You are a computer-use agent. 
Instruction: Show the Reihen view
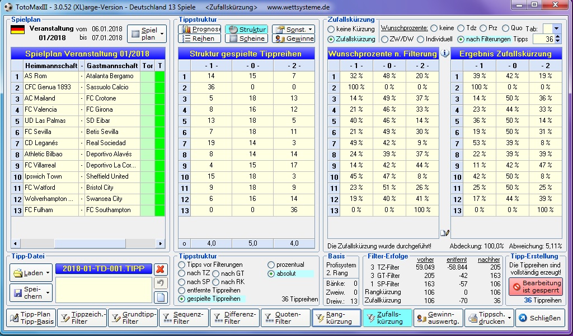pos(200,39)
